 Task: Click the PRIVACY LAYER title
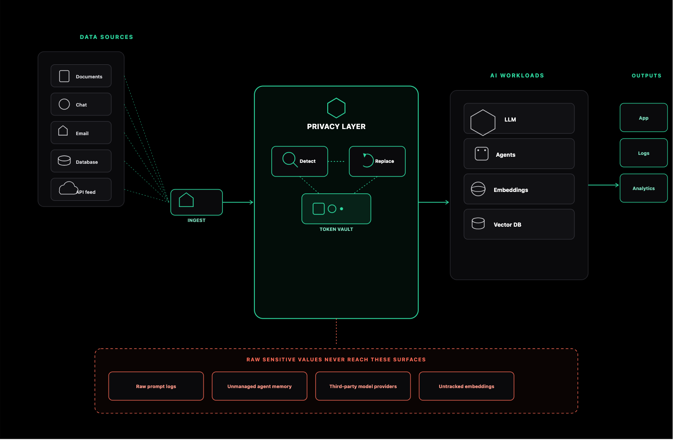click(x=336, y=126)
